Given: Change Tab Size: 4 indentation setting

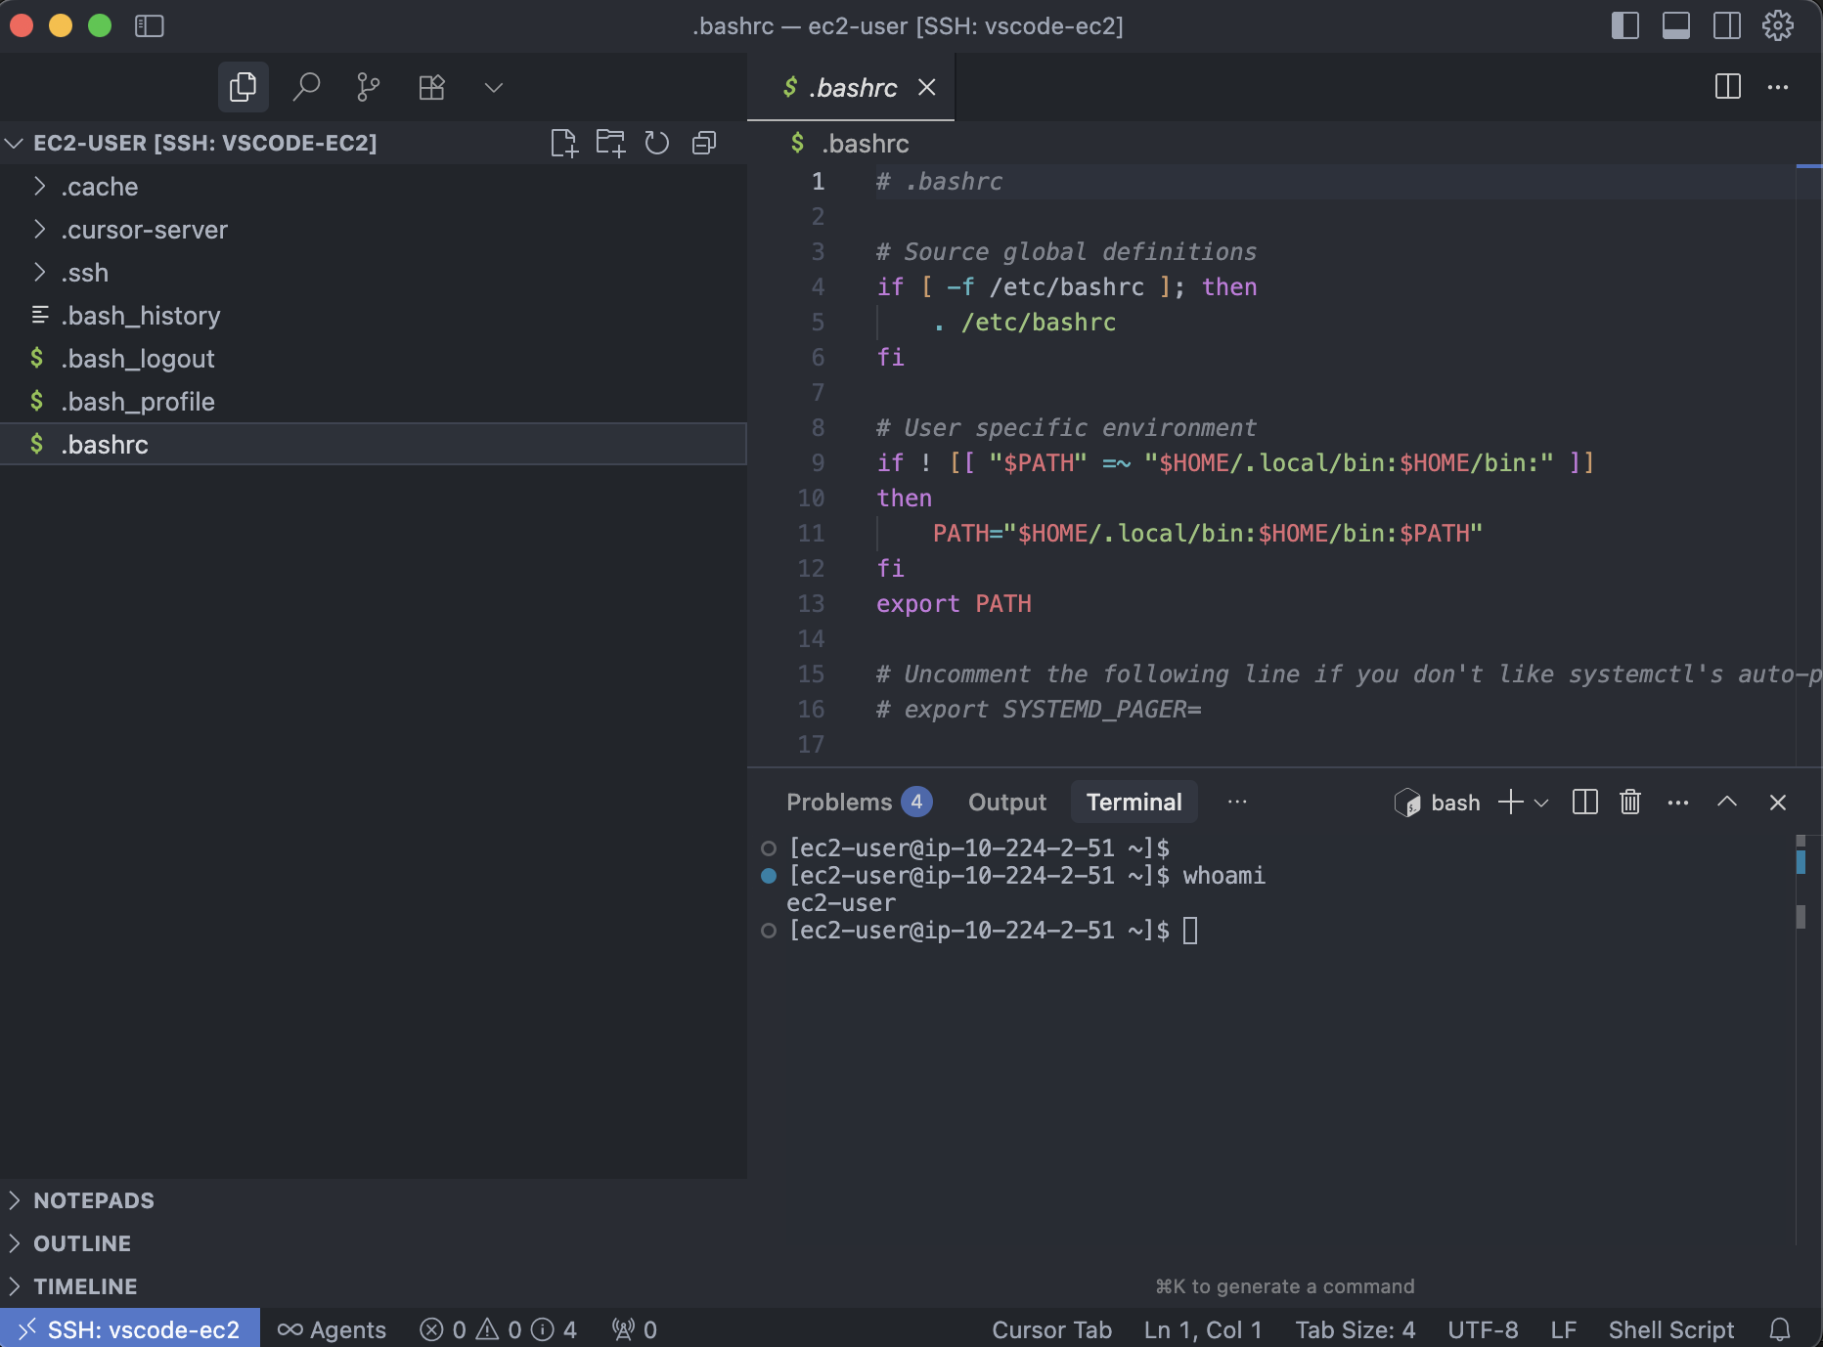Looking at the screenshot, I should click(x=1355, y=1329).
